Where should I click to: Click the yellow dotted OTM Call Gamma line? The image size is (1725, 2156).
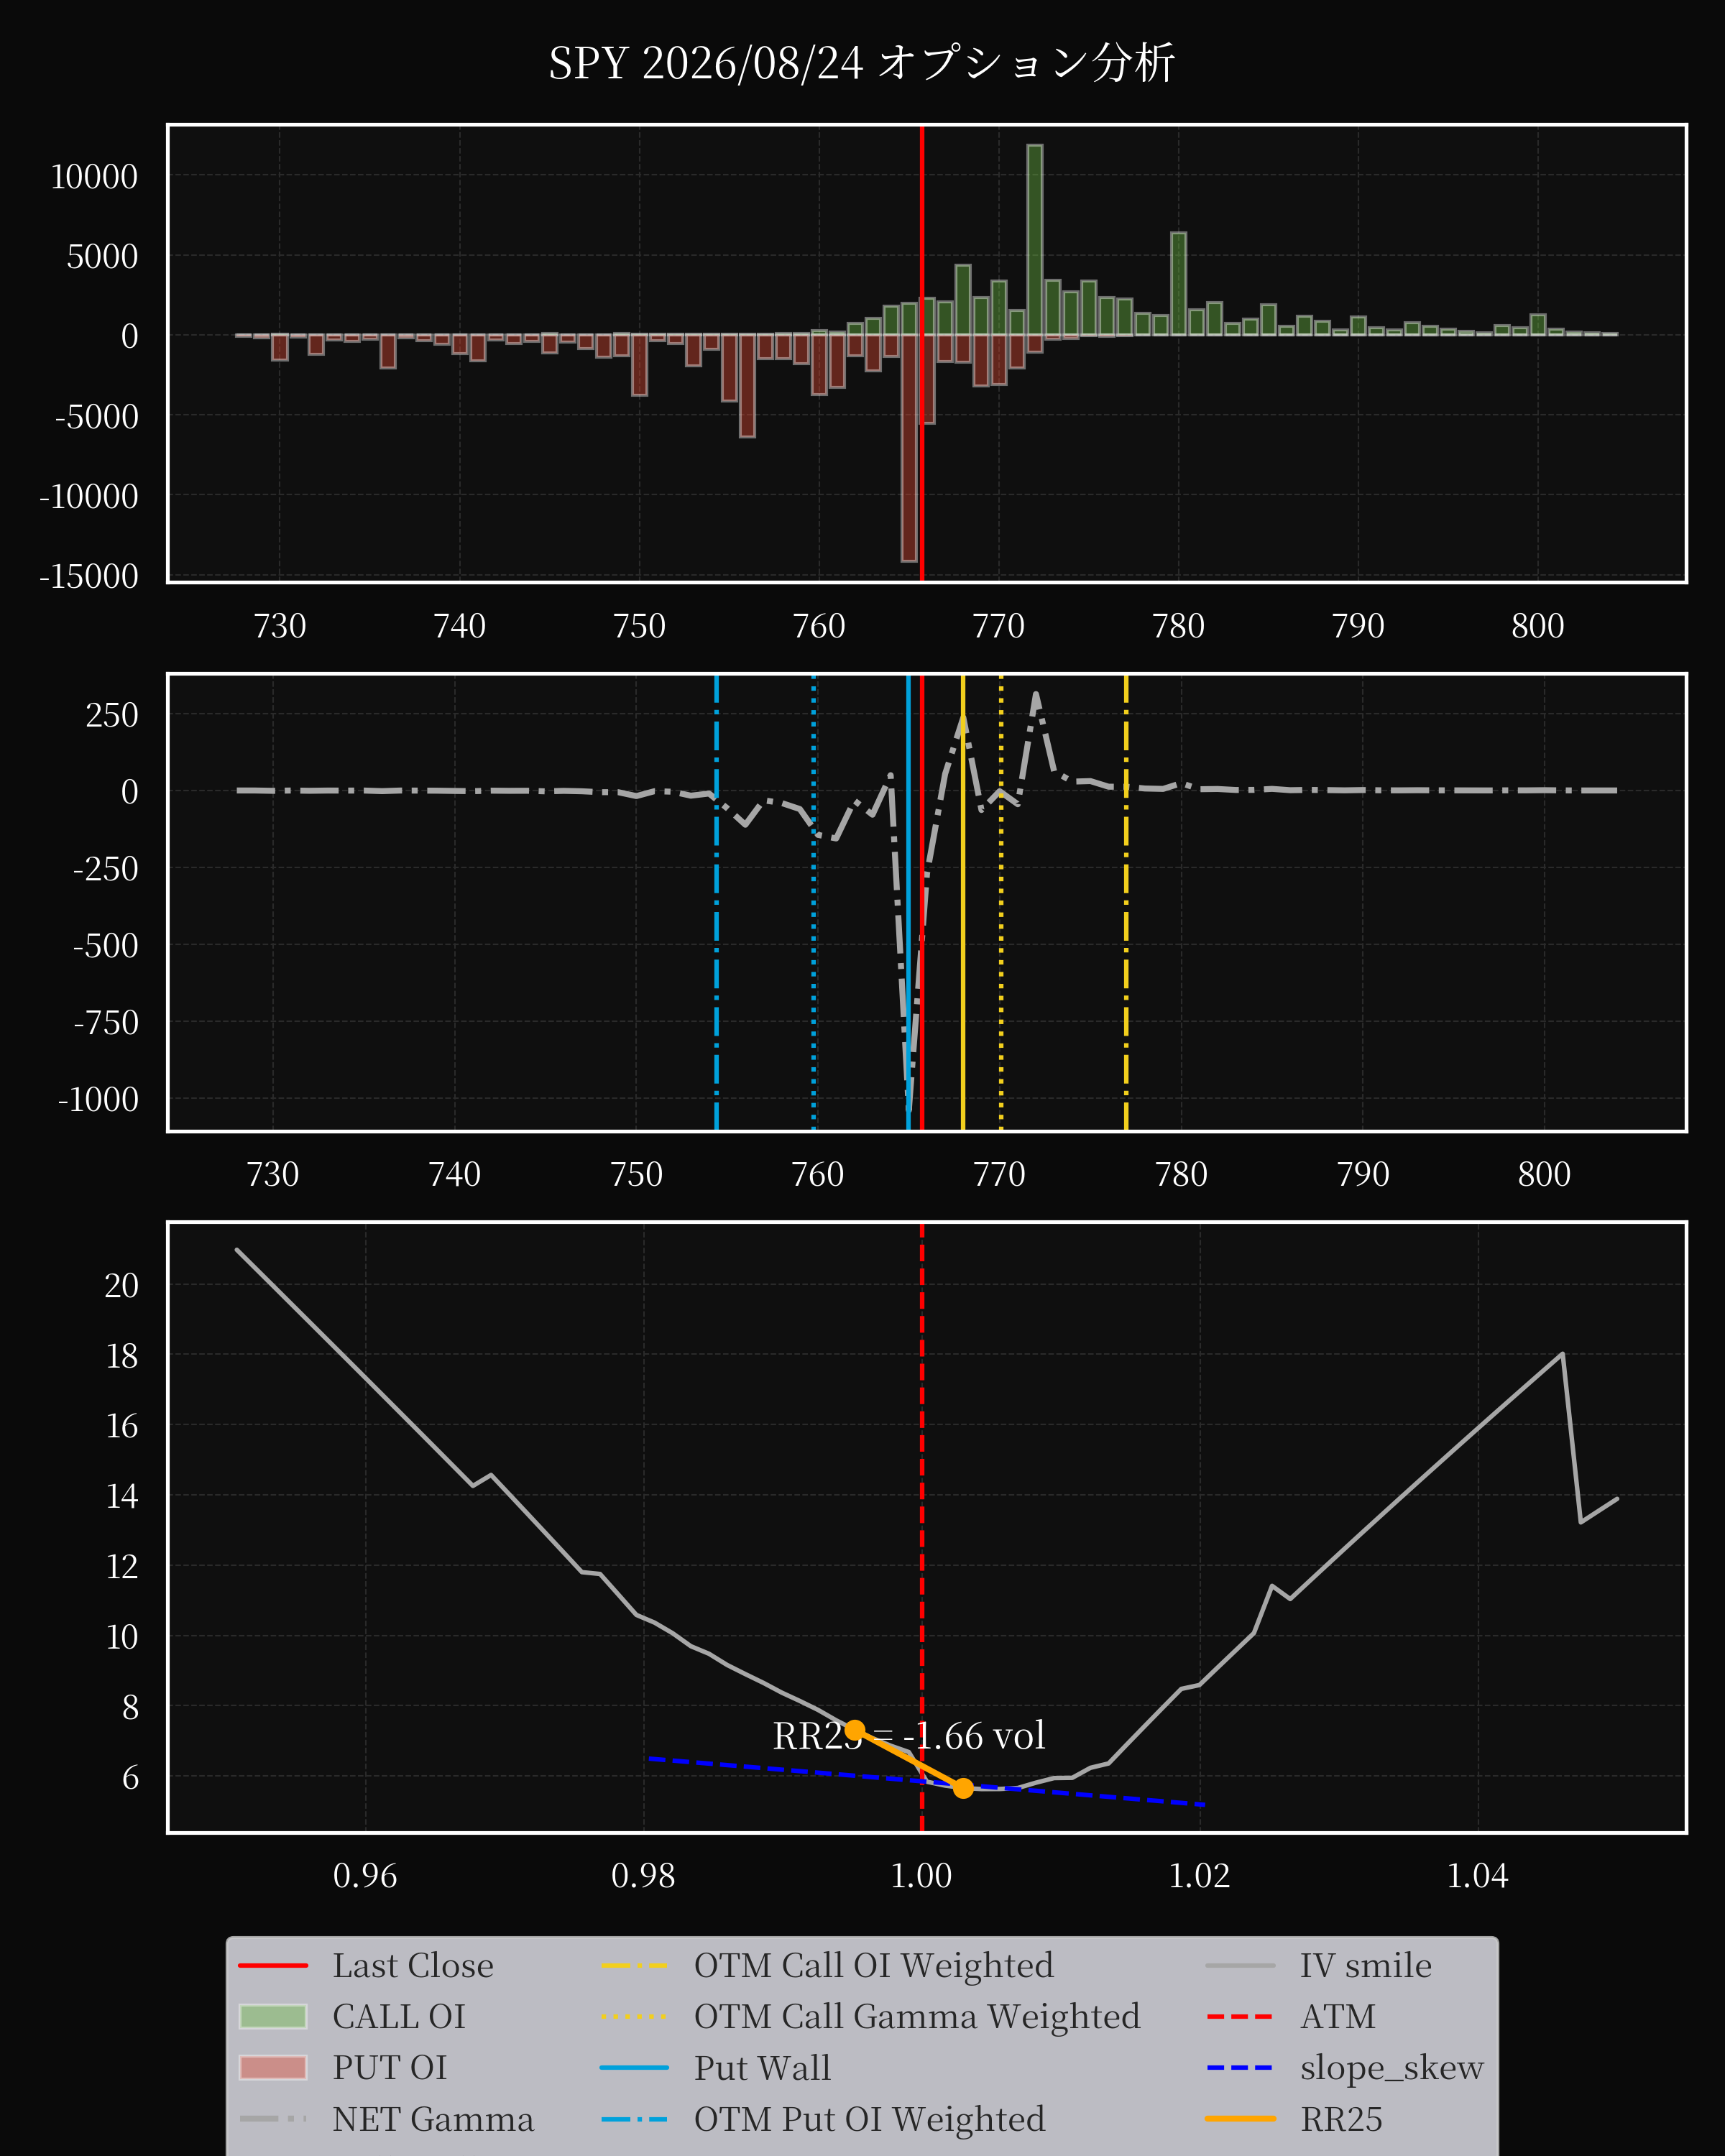coord(1001,903)
